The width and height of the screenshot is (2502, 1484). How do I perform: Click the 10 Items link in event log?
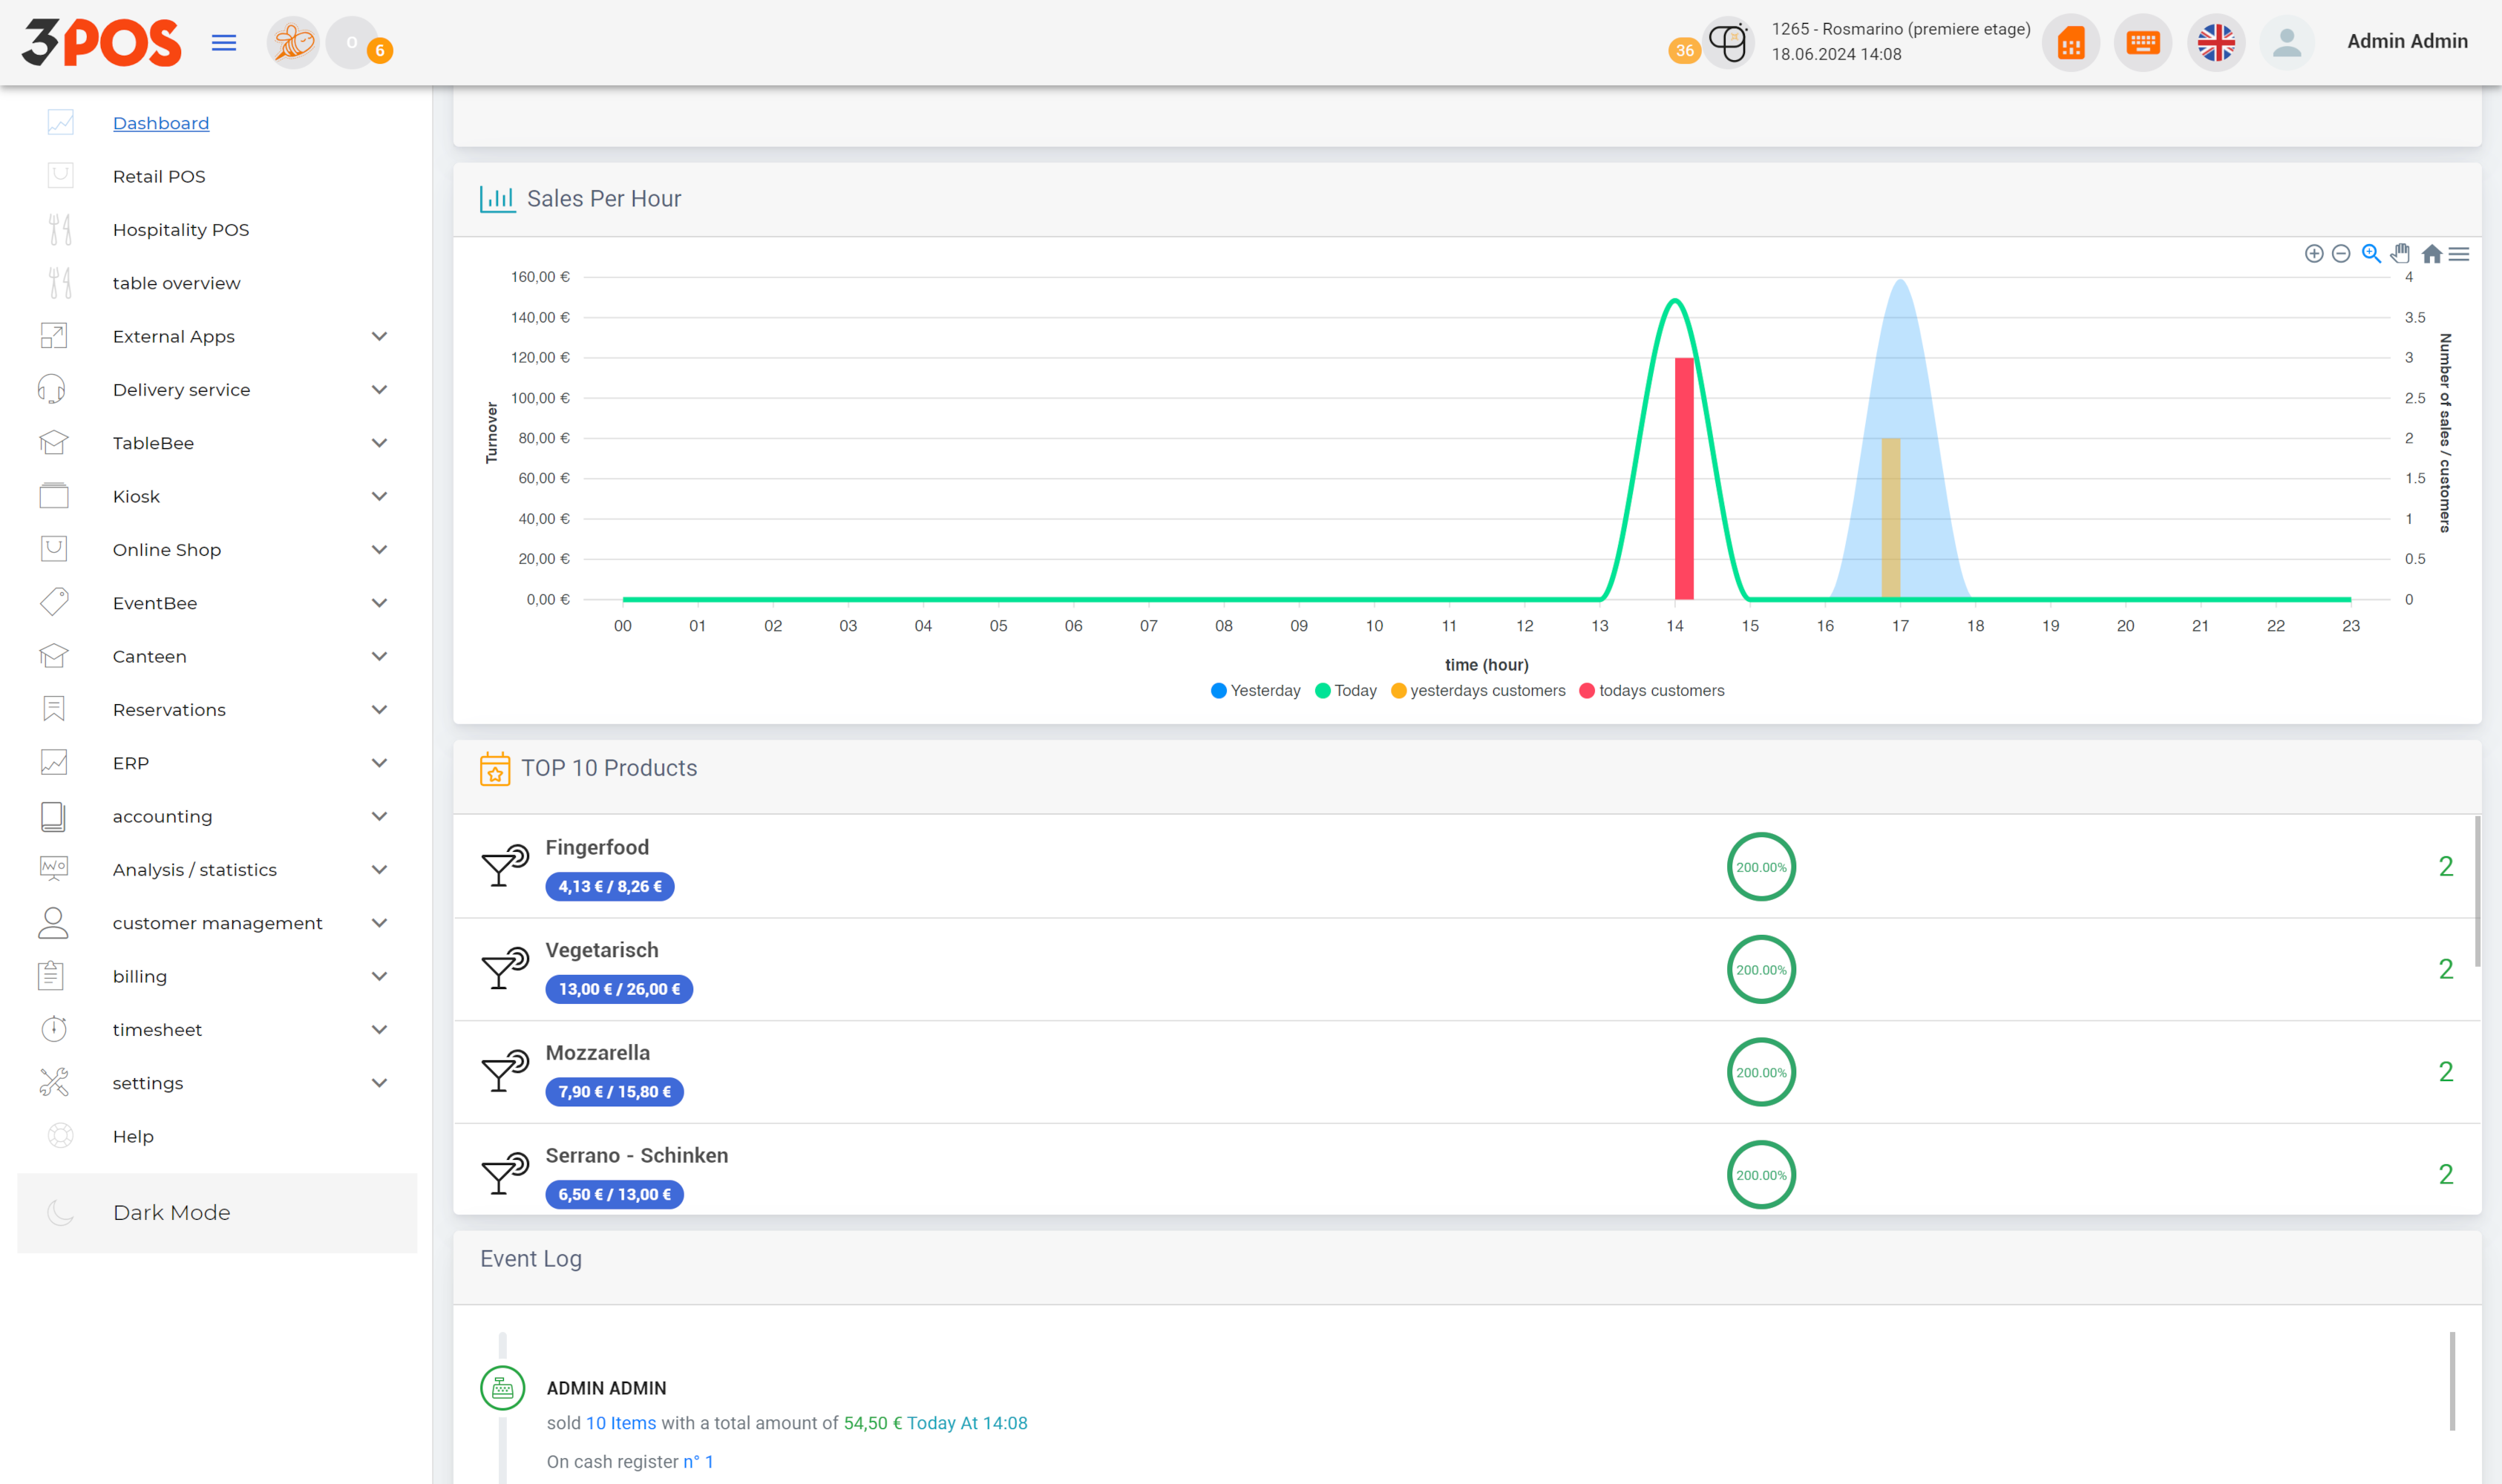pyautogui.click(x=620, y=1423)
